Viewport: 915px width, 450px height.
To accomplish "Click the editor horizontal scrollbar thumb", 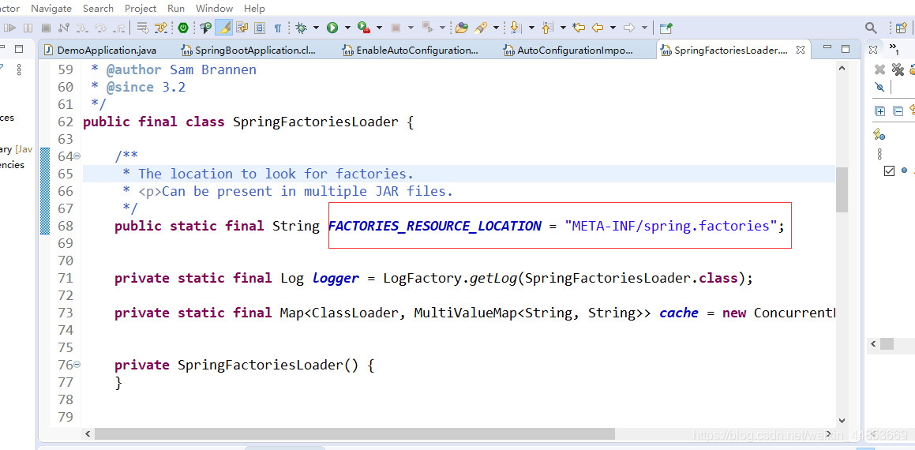I will pyautogui.click(x=354, y=433).
